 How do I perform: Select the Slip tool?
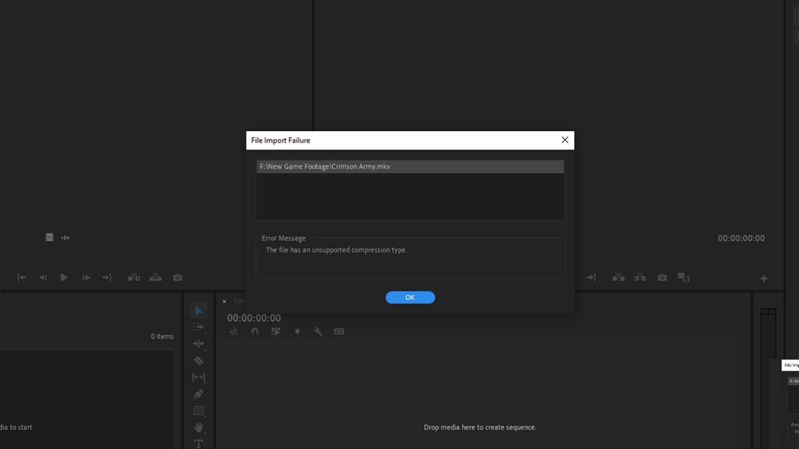click(198, 377)
